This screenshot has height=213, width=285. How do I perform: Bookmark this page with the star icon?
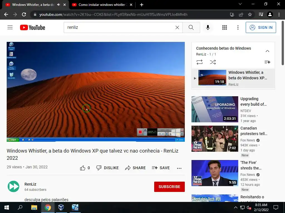[x=250, y=14]
